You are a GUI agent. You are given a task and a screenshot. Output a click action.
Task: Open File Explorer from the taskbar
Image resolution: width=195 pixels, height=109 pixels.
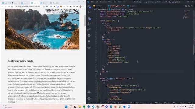80,107
